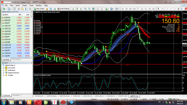Select the EURJPY row in Market Watch

(x=16, y=37)
